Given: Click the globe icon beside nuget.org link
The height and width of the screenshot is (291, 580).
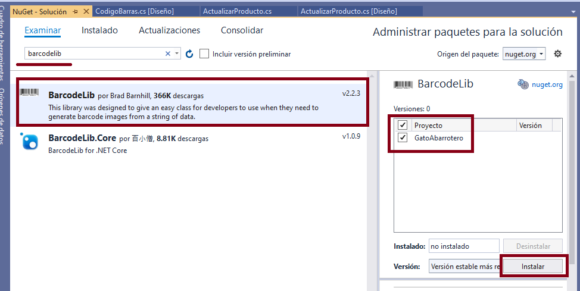Looking at the screenshot, I should coord(523,85).
